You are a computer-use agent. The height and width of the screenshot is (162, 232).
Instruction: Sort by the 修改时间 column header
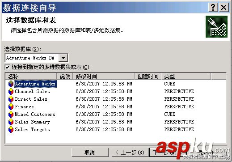[104, 77]
